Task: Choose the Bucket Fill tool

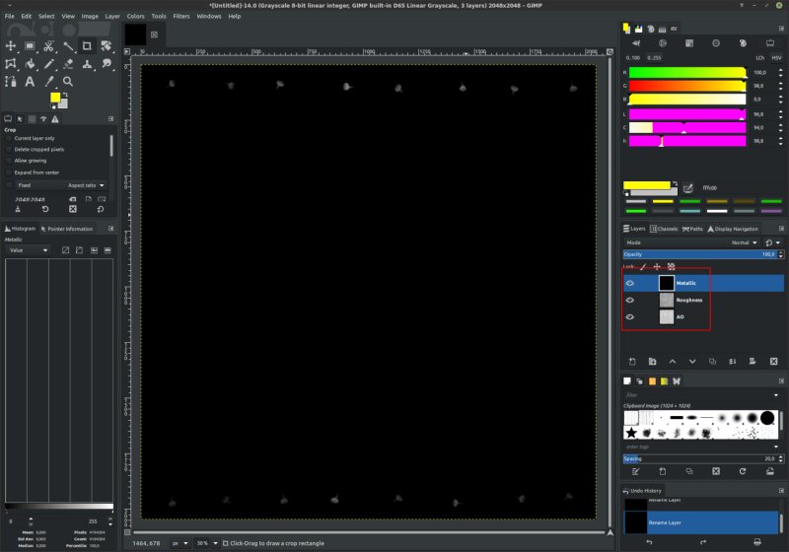Action: [30, 64]
